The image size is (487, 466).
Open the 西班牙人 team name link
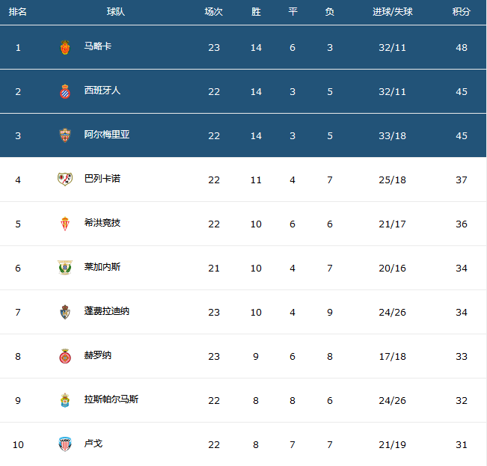click(102, 91)
